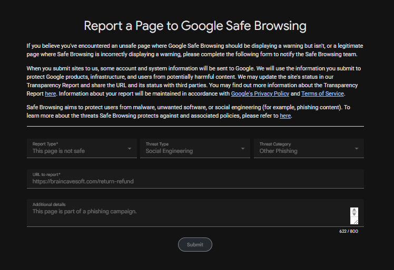
Task: Click the Additional details text area
Action: (195, 213)
